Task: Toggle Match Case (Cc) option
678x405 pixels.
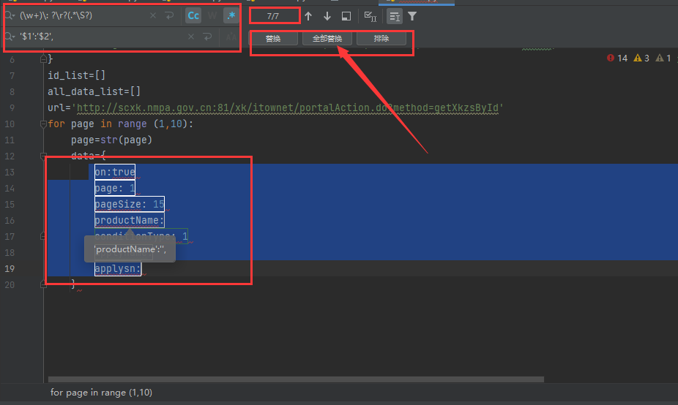Action: point(193,16)
